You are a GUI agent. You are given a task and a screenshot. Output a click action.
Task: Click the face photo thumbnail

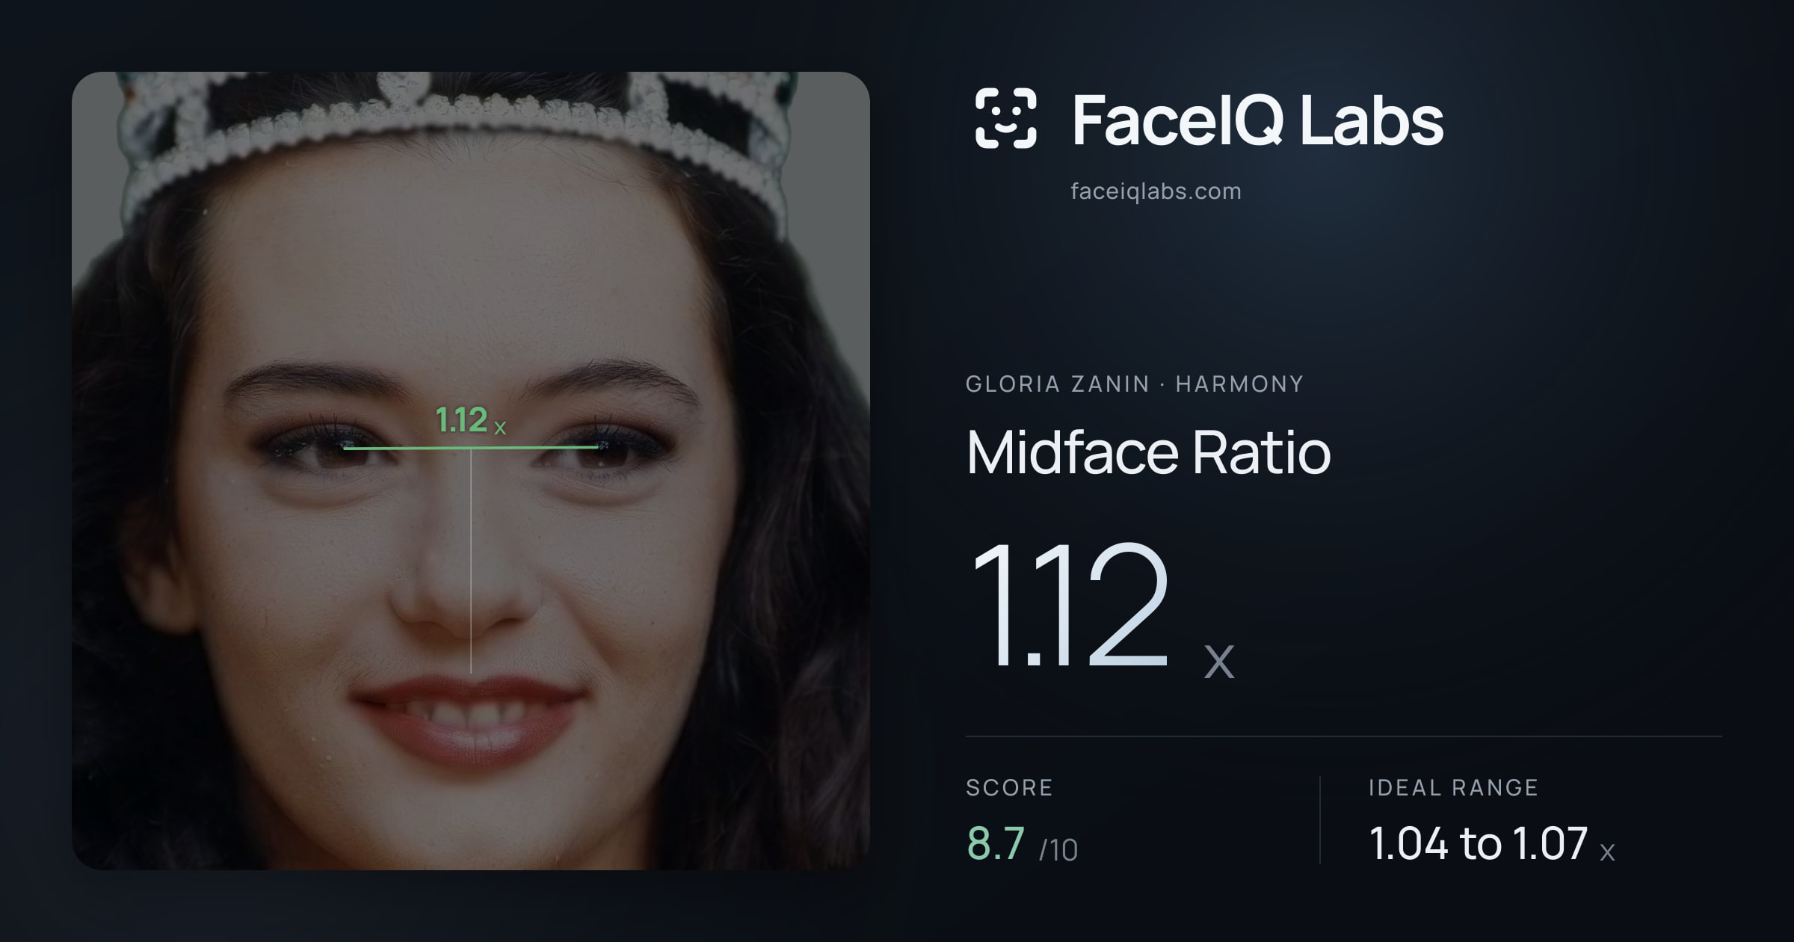[x=471, y=471]
